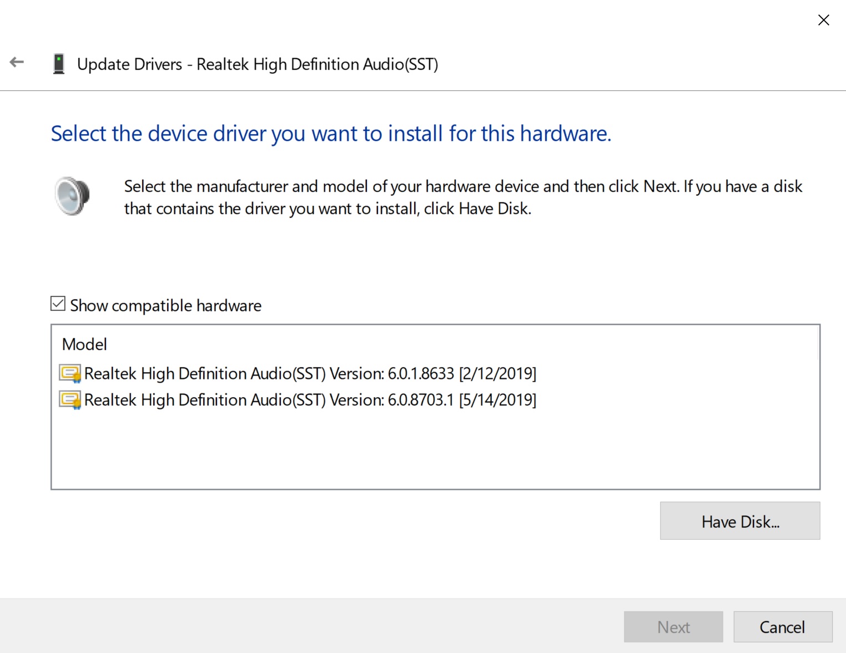The height and width of the screenshot is (653, 846).
Task: Cancel the driver update
Action: [x=782, y=627]
